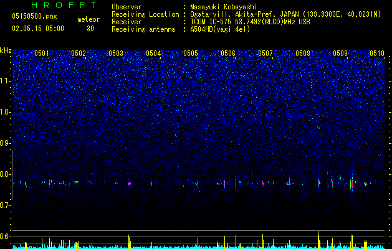
Task: Click the 0.6 frequency axis label
Action: click(6, 237)
